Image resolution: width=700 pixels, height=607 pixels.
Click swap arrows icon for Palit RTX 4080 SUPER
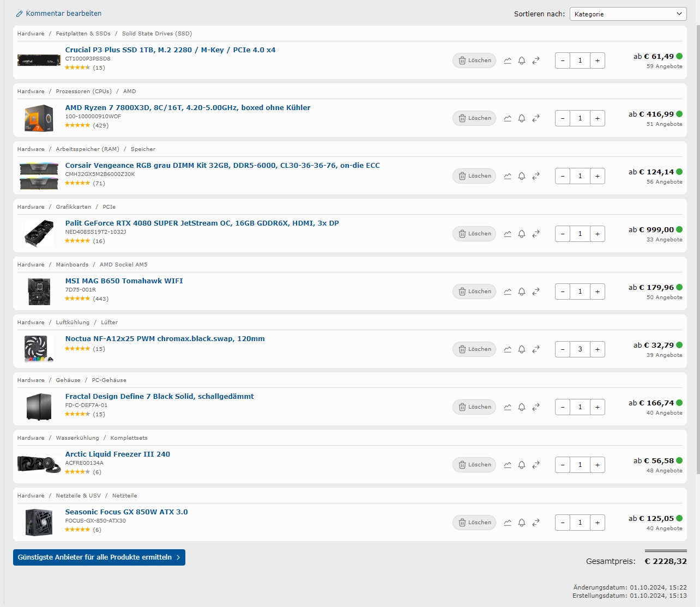[536, 234]
